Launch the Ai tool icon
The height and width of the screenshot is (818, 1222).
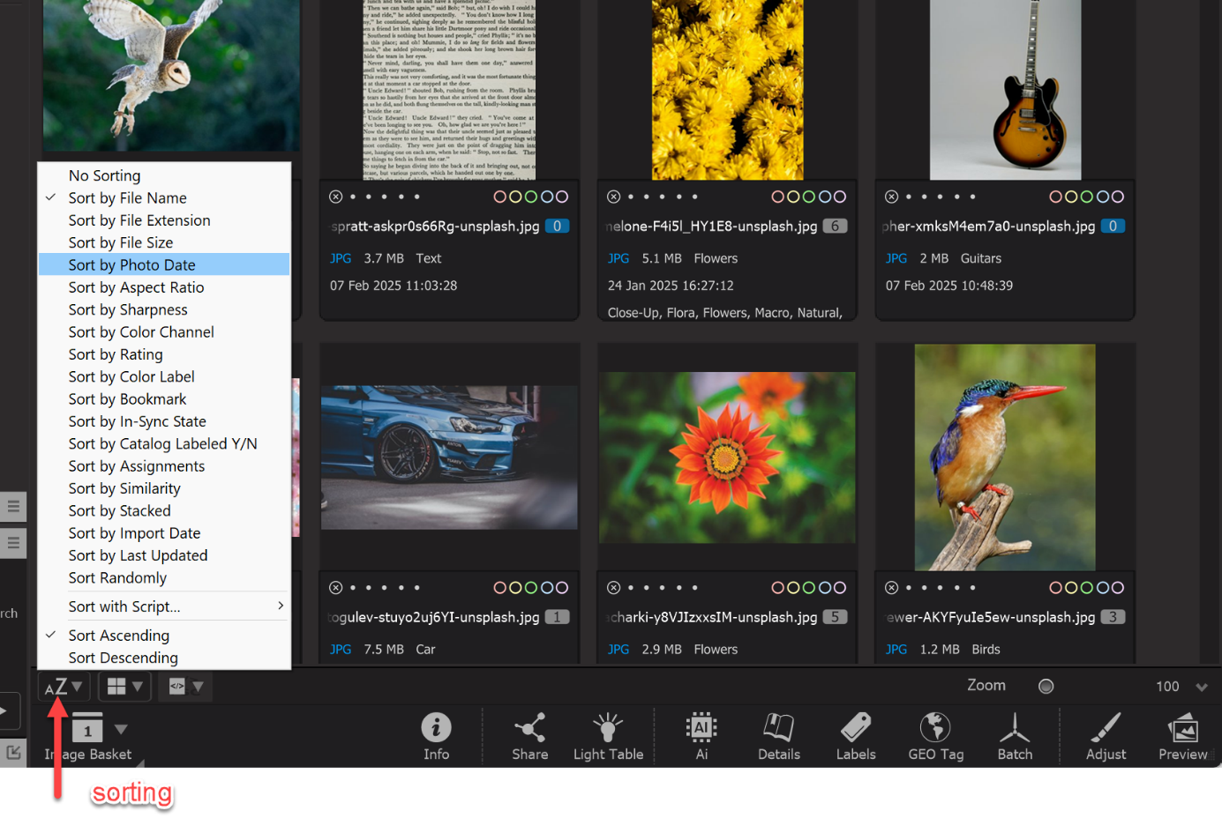pyautogui.click(x=701, y=727)
